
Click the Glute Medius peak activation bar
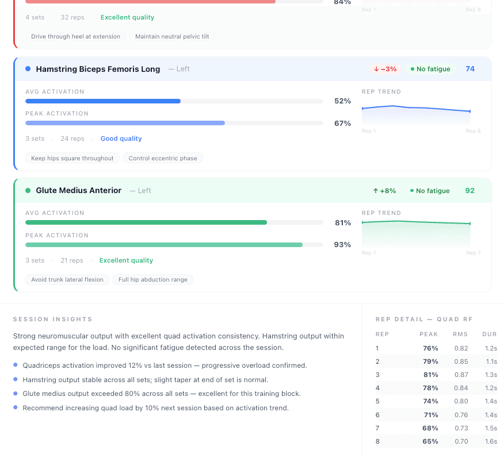(x=174, y=245)
